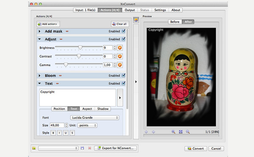Click the Copyright text input area
This screenshot has width=254, height=157.
77,98
